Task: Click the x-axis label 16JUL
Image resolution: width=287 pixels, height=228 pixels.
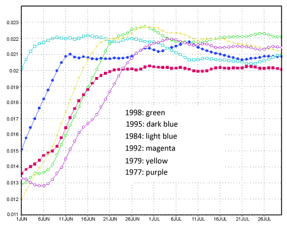Action: 220,219
